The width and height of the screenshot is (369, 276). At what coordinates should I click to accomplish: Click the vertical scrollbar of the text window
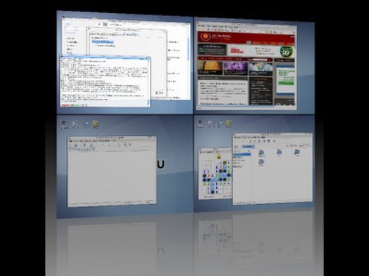(x=148, y=81)
